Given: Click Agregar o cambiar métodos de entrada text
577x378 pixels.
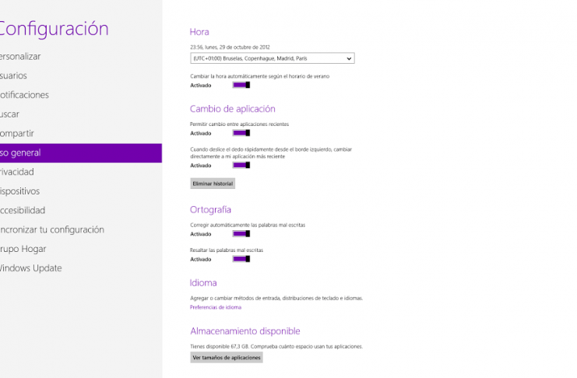Looking at the screenshot, I should click(276, 298).
